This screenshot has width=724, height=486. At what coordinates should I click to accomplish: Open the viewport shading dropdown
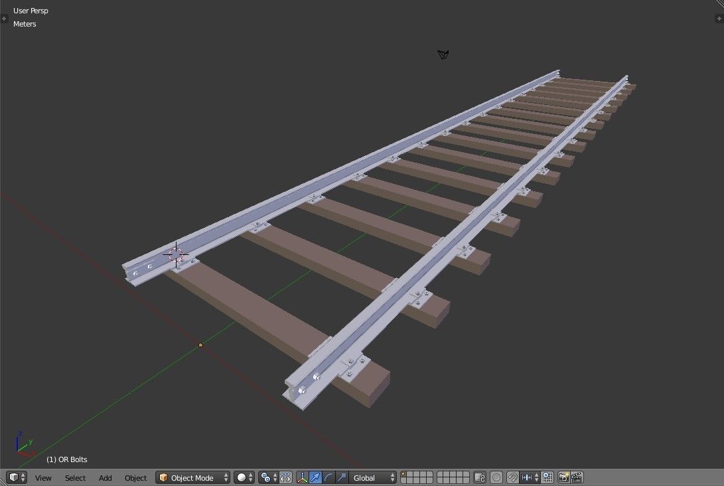point(244,477)
